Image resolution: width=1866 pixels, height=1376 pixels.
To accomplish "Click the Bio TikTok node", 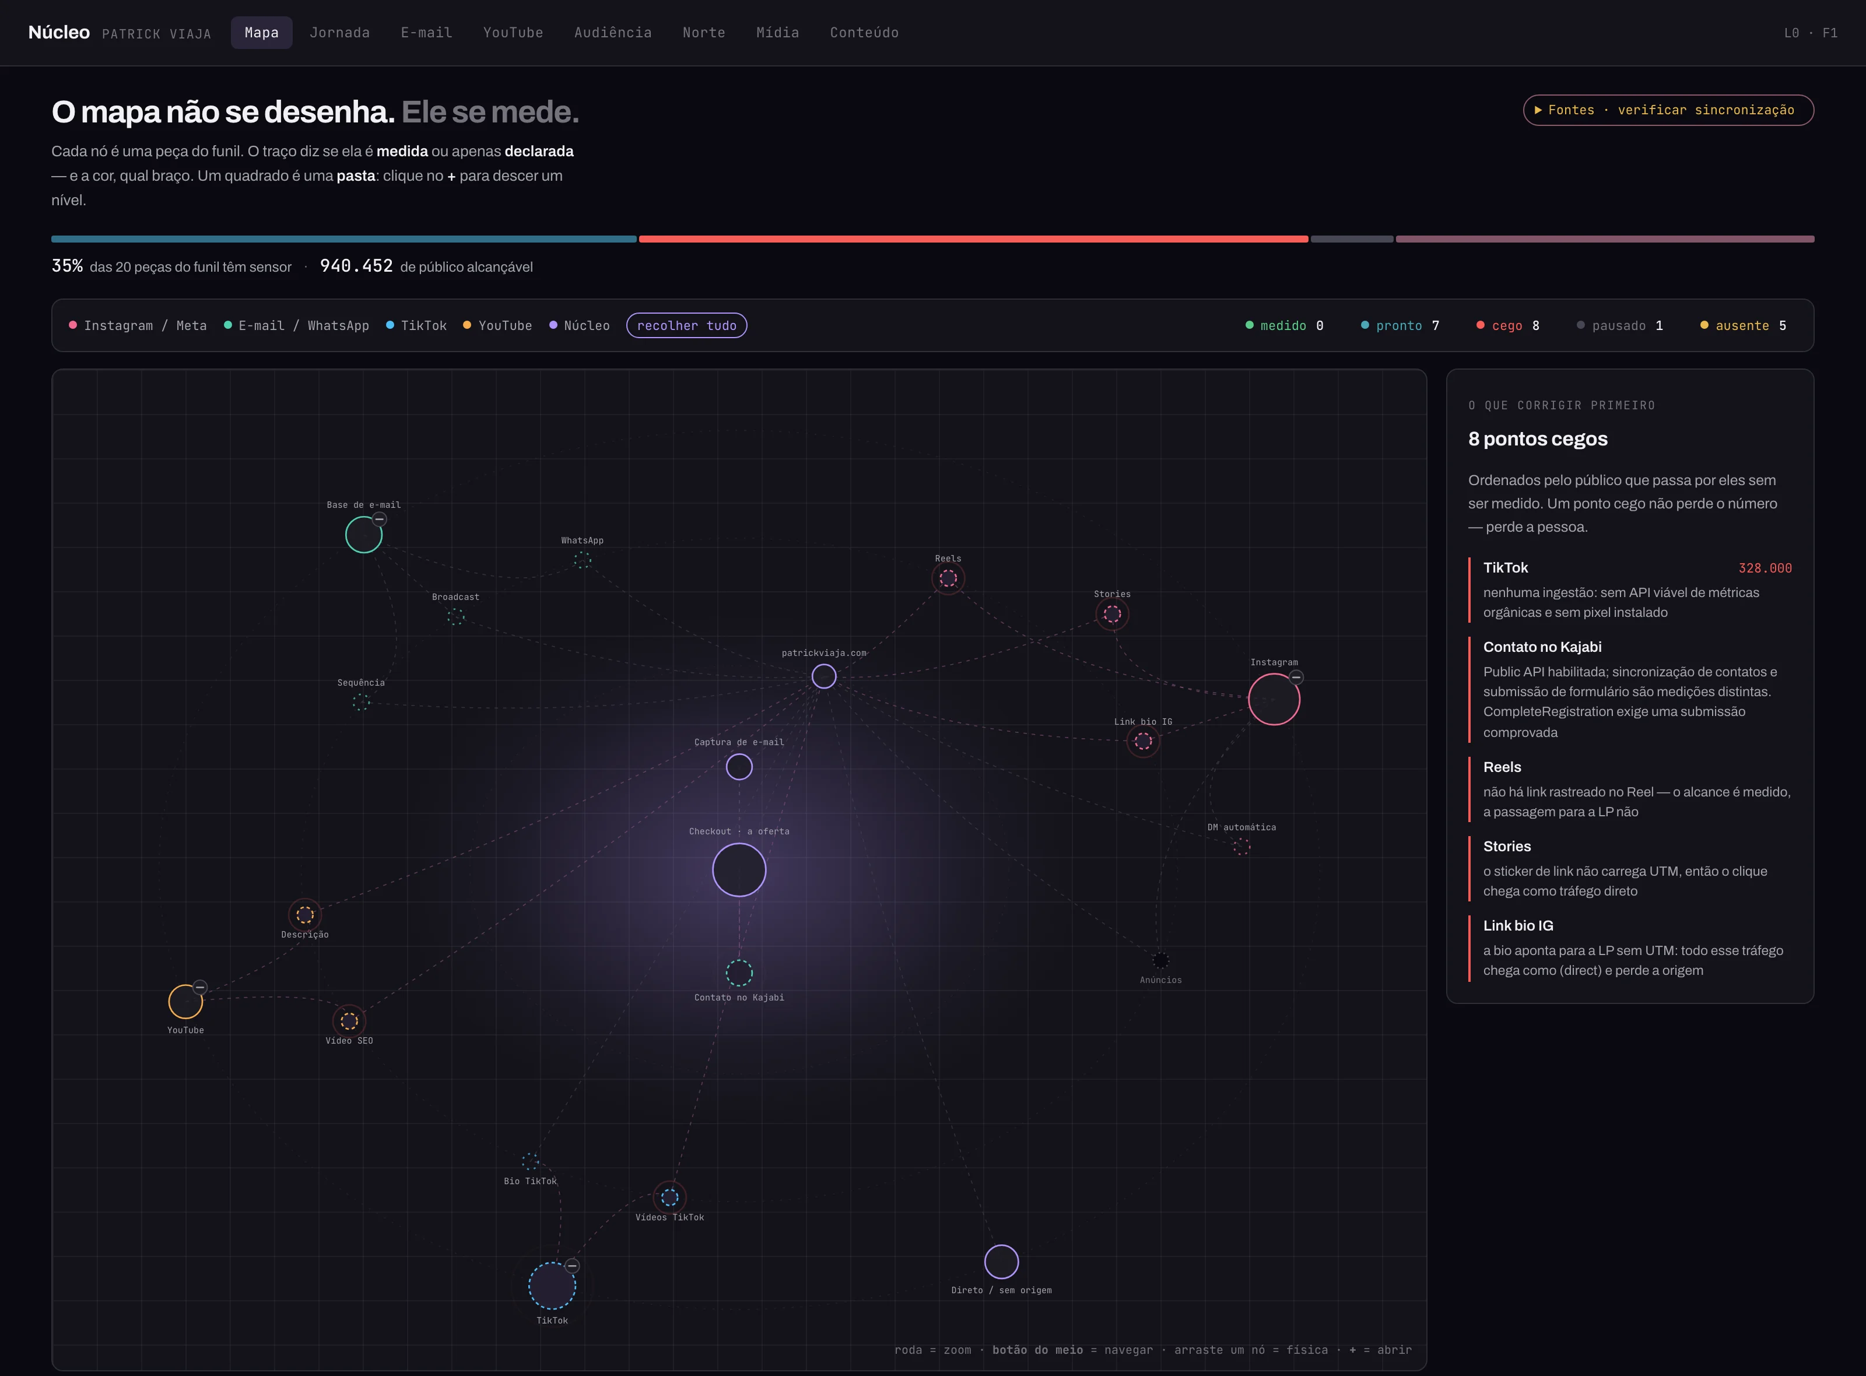I will pyautogui.click(x=530, y=1161).
